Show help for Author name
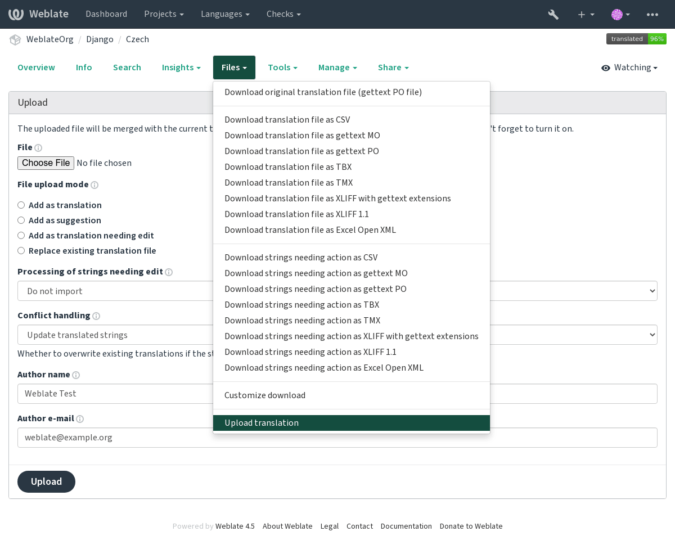This screenshot has height=536, width=675. (76, 375)
